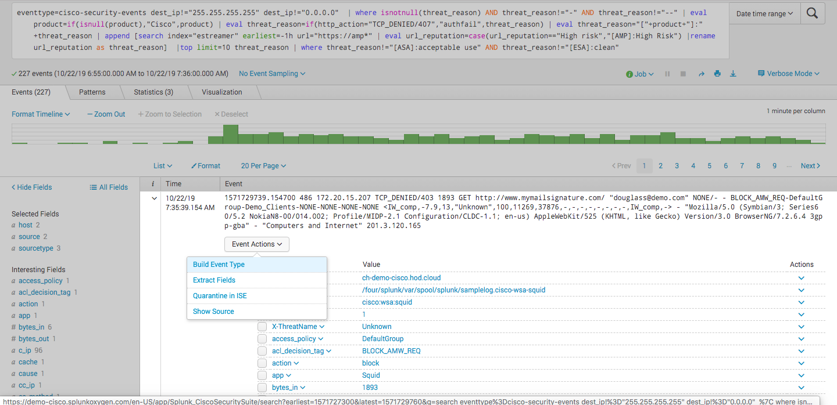Open the cause field in Interesting Fields

pyautogui.click(x=28, y=374)
